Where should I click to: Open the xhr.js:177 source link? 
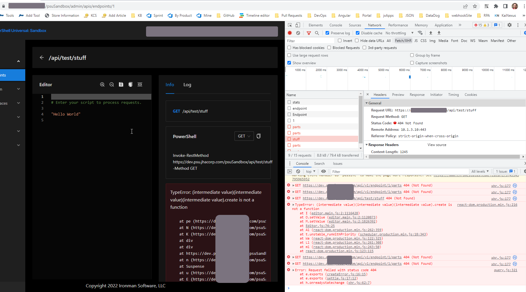(x=500, y=185)
